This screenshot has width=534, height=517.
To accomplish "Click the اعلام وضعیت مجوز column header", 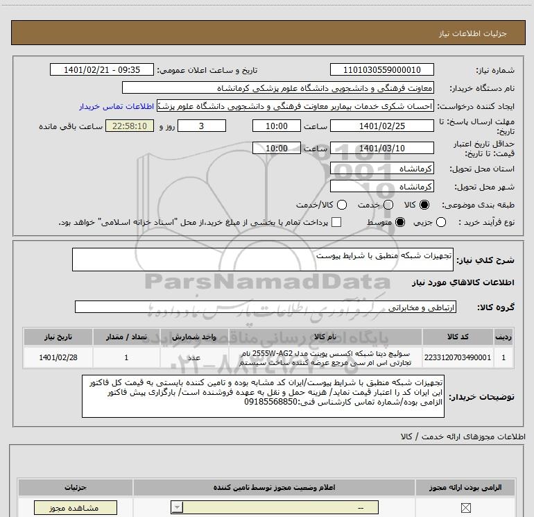I will click(274, 487).
